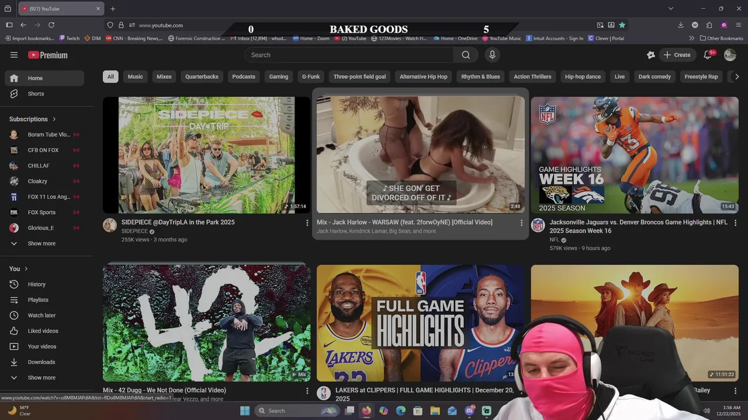This screenshot has width=748, height=420.
Task: Select the Podcasts filter chip
Action: pos(244,76)
